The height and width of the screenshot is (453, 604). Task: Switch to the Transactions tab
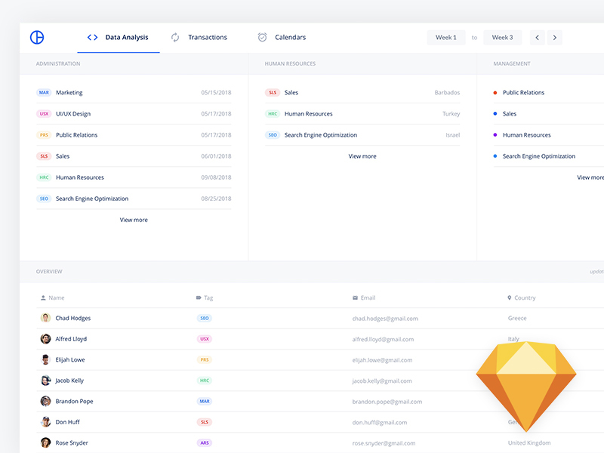pyautogui.click(x=207, y=37)
